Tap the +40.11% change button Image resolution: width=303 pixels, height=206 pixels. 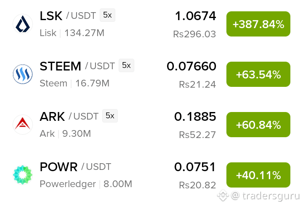[x=258, y=175]
